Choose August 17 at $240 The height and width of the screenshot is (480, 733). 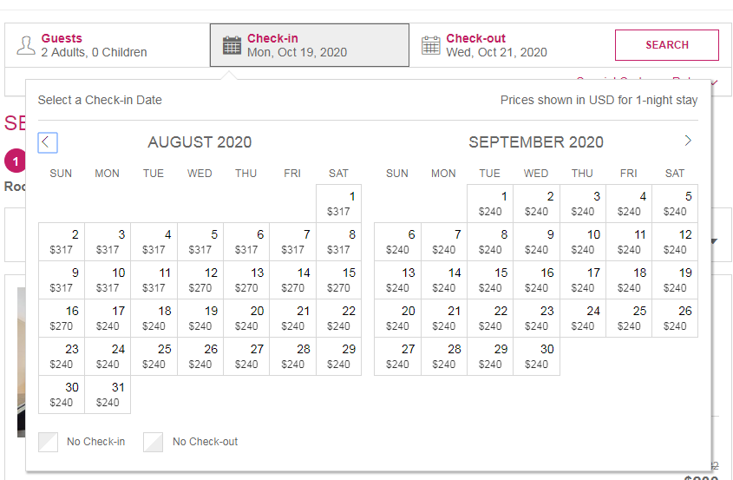tap(108, 319)
